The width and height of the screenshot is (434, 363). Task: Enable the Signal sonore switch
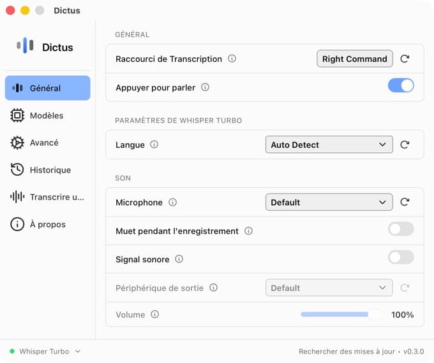[x=401, y=257]
